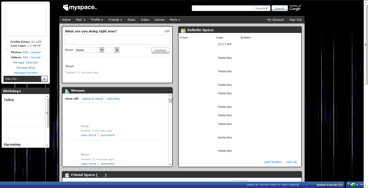Click the Powered by Google logo
The height and width of the screenshot is (188, 368).
(x=295, y=8)
